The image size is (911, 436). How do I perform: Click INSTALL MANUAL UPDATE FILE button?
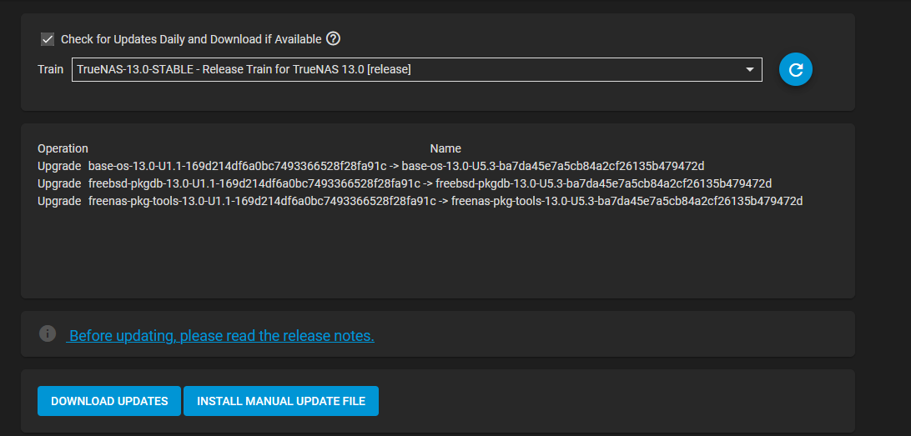click(x=281, y=401)
